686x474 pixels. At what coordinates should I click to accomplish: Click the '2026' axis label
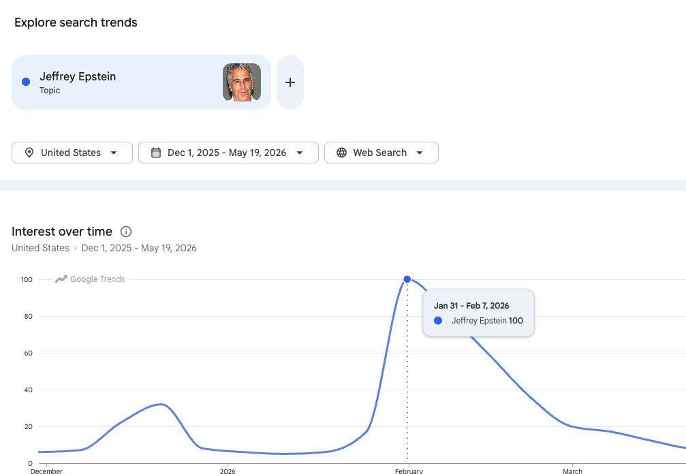click(x=228, y=471)
